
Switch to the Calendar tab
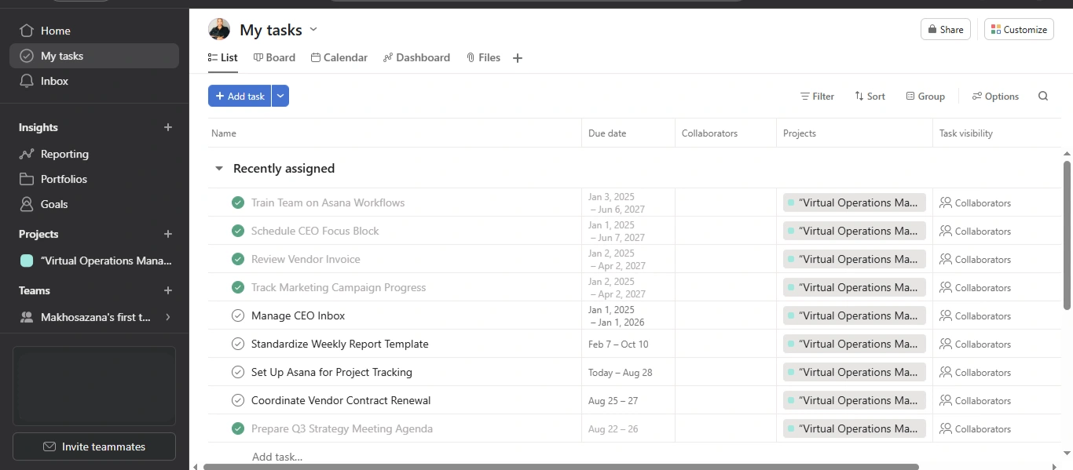tap(339, 57)
